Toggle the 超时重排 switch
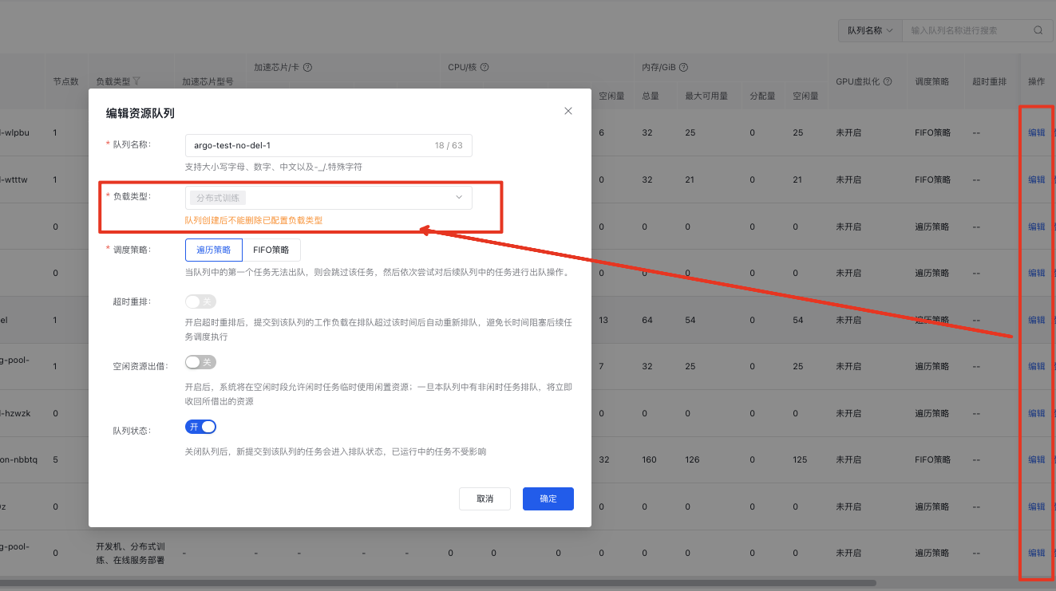The height and width of the screenshot is (591, 1056). tap(200, 301)
